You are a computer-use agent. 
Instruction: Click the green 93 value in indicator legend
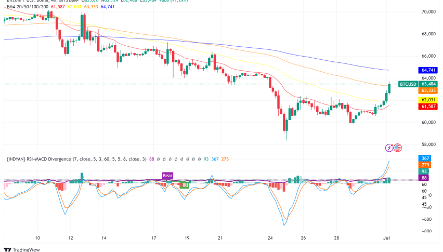pos(206,159)
